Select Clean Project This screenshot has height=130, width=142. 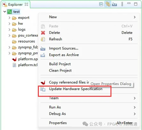point(89,71)
